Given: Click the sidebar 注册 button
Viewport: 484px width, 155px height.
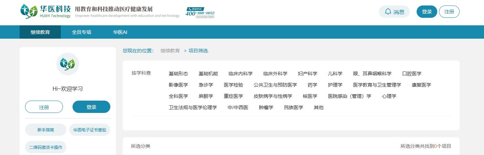Looking at the screenshot, I should point(44,107).
